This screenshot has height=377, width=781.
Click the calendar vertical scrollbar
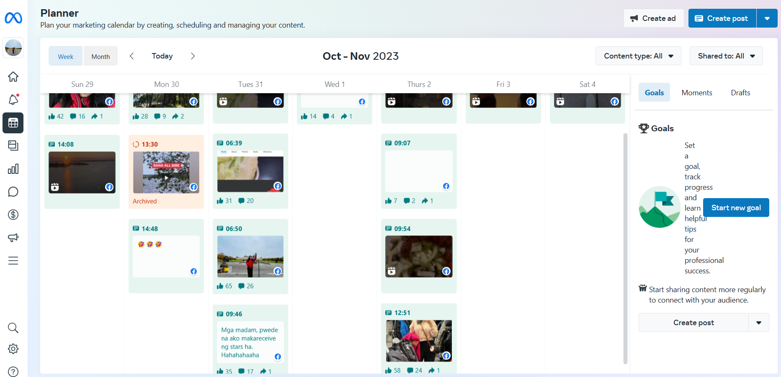625,249
